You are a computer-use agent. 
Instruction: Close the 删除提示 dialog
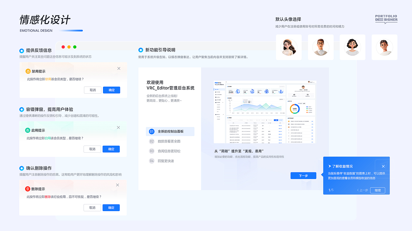coord(117,185)
